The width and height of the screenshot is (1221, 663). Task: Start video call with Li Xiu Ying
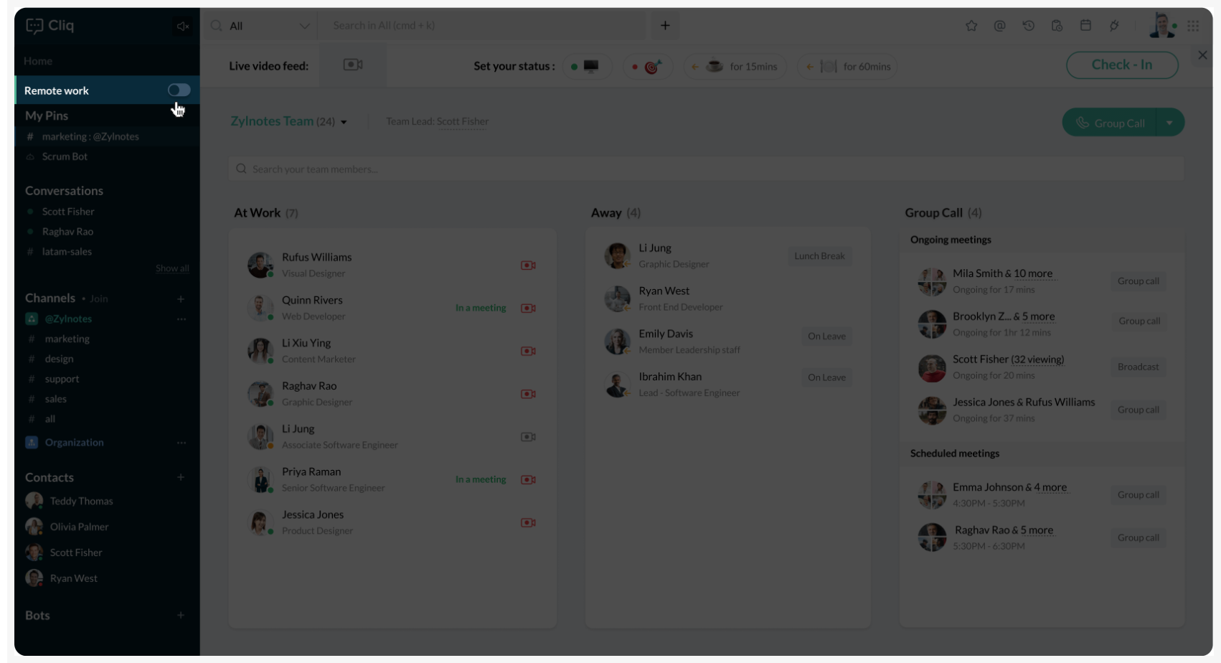tap(528, 352)
